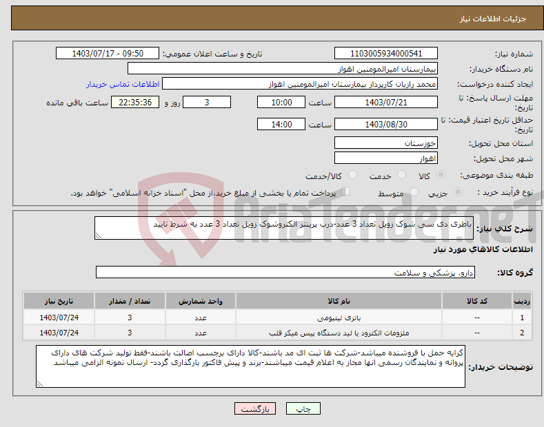Click the province field خوزستان
Screen dimensions: 544x427
click(386, 143)
